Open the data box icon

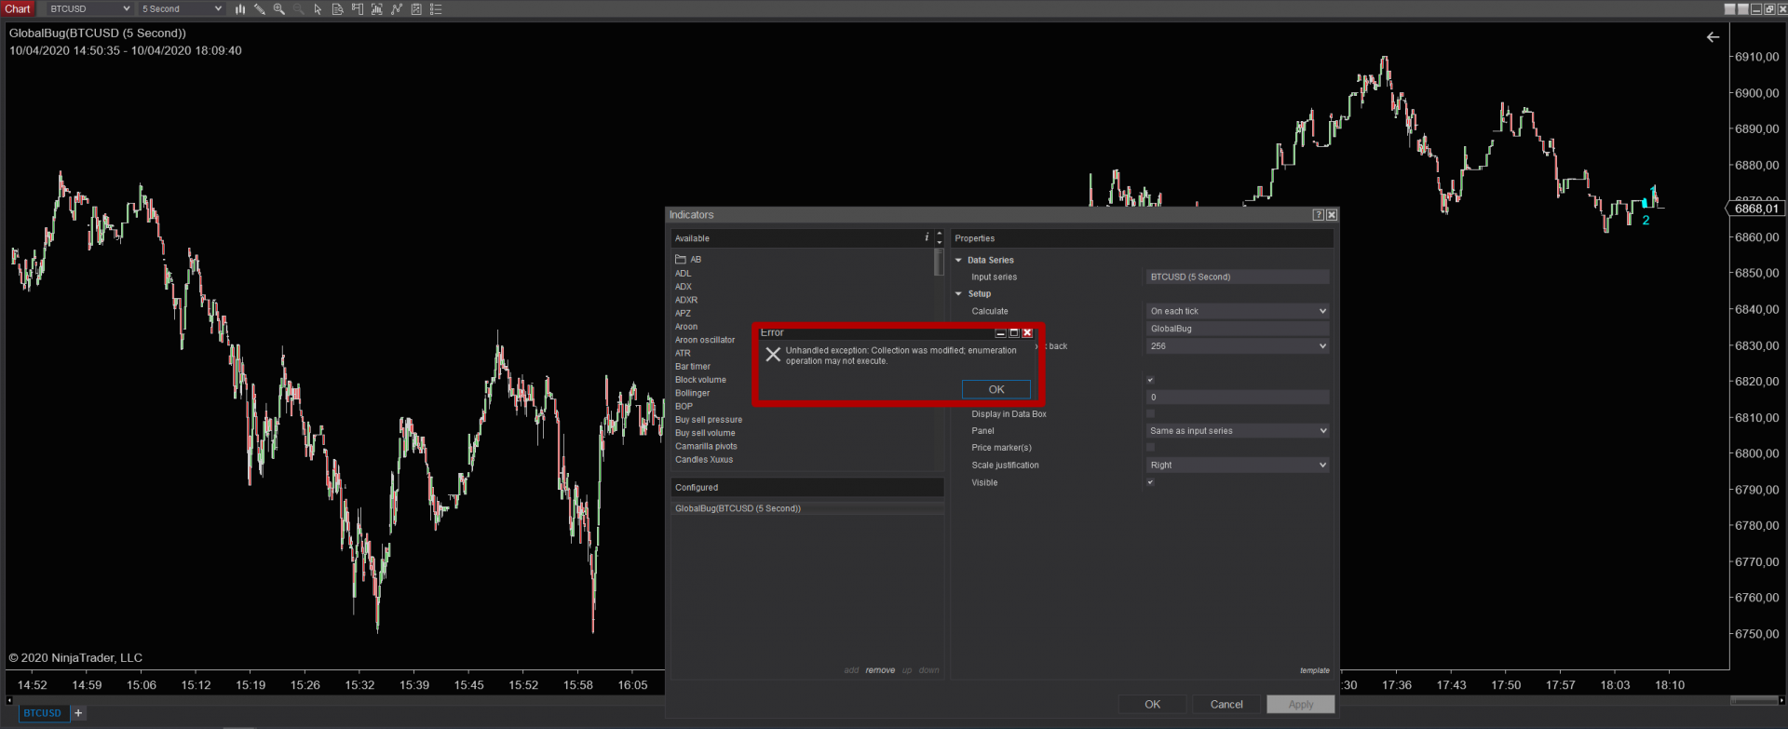click(337, 9)
